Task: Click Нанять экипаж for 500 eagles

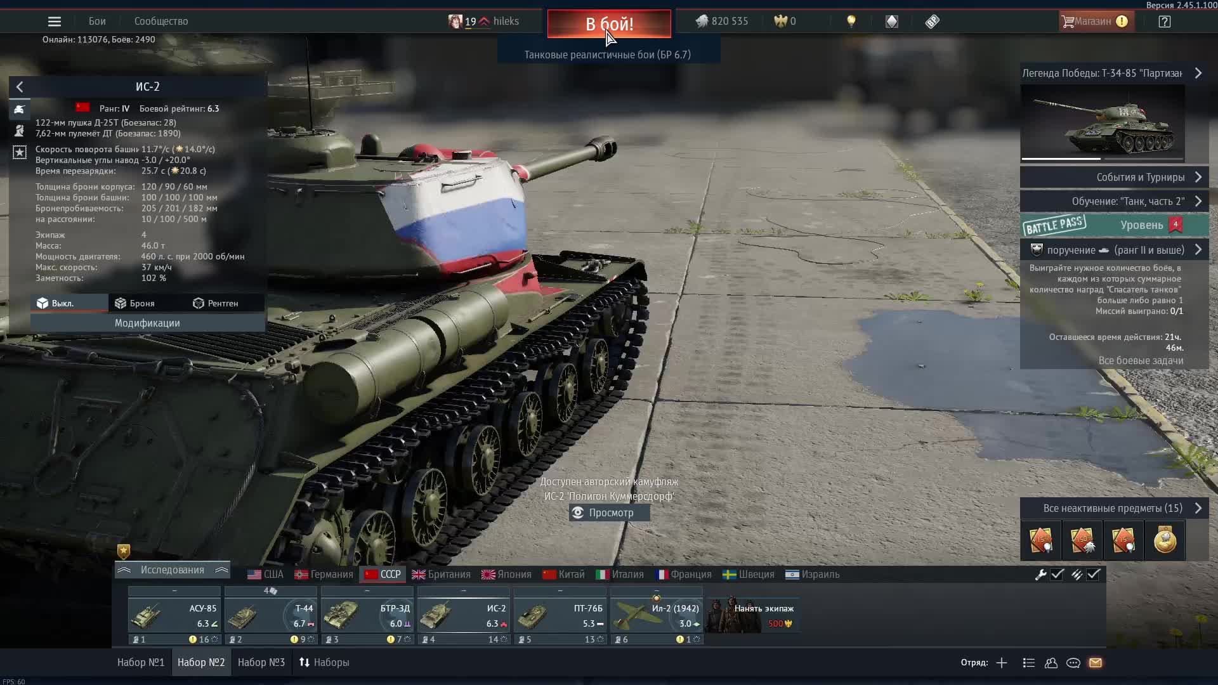Action: [753, 615]
